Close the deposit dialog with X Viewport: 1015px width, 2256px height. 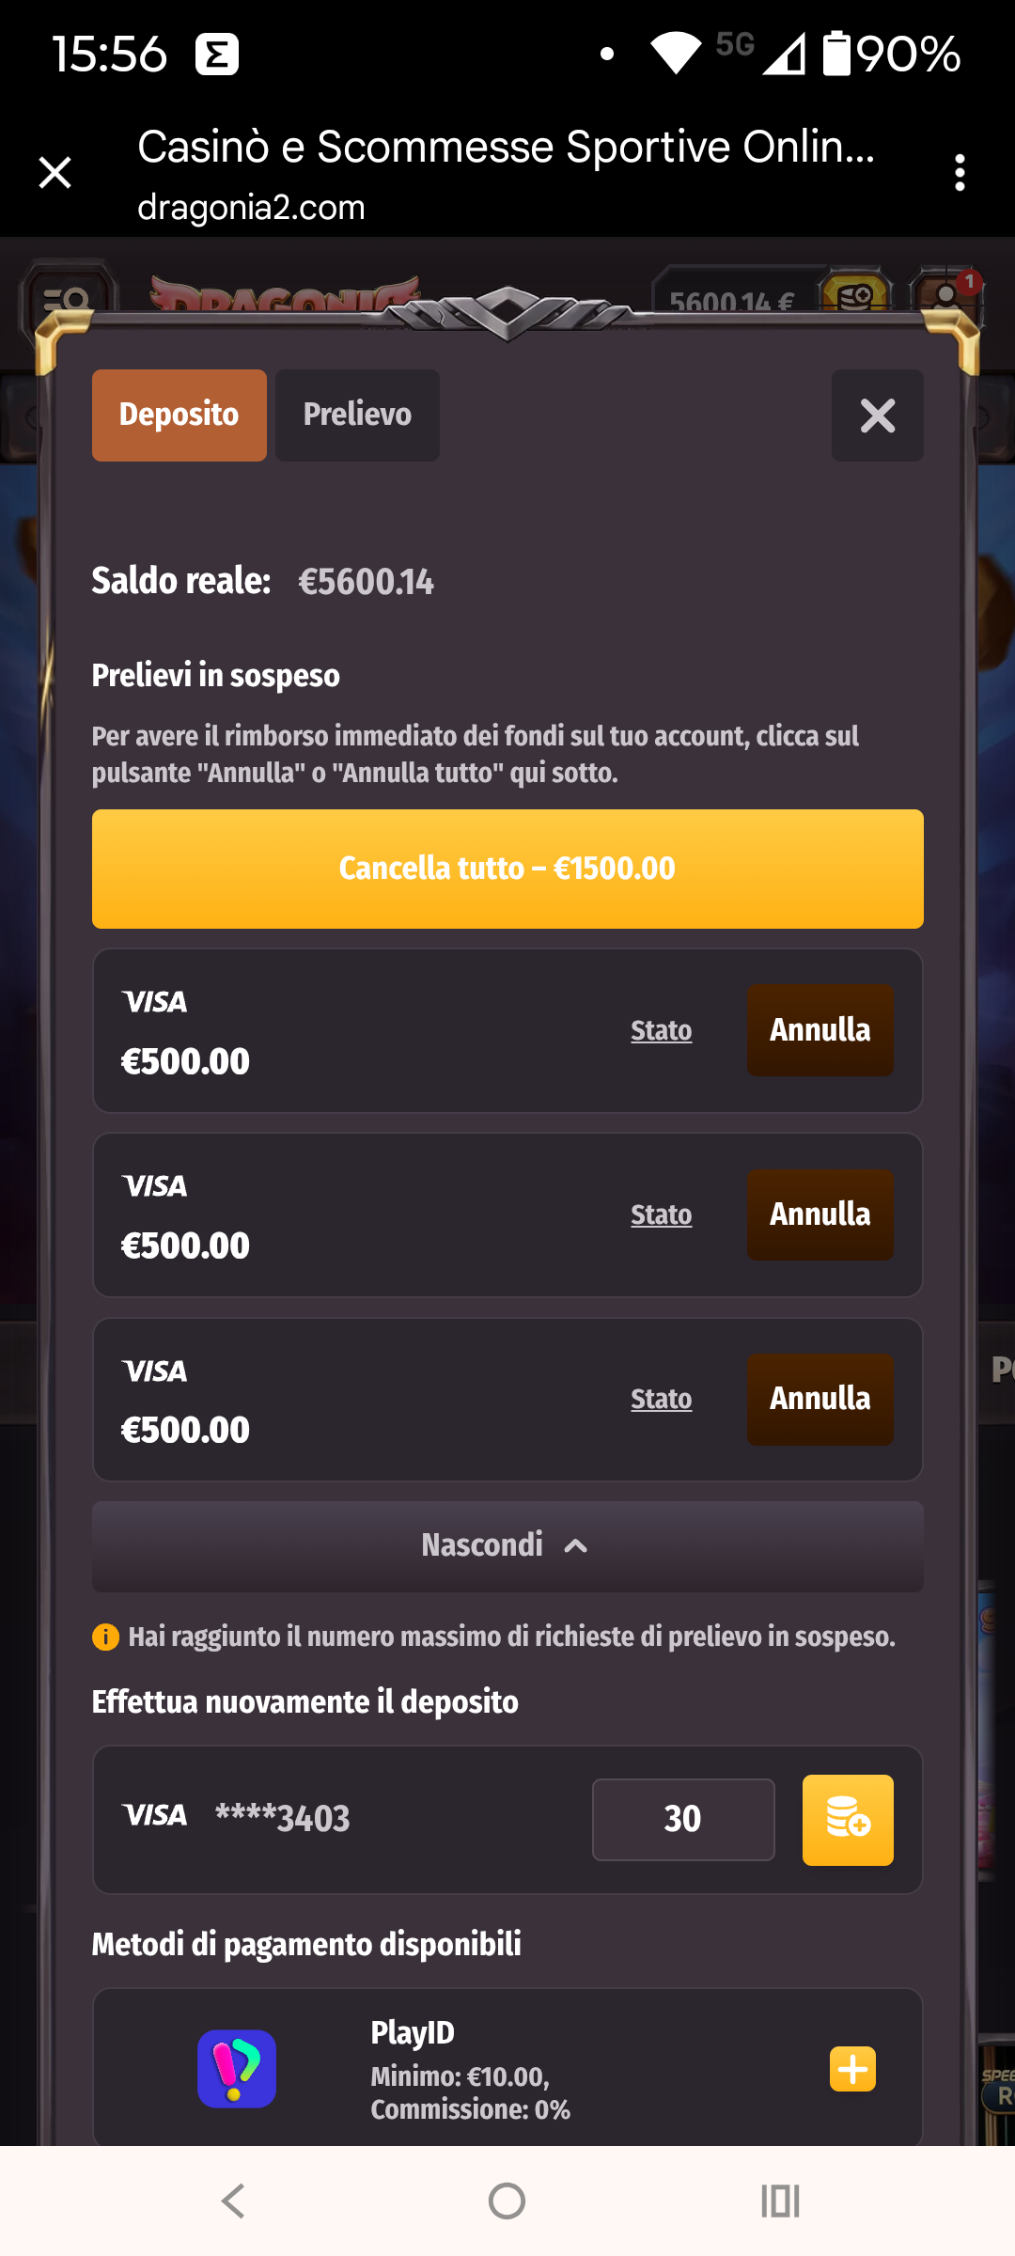(877, 415)
